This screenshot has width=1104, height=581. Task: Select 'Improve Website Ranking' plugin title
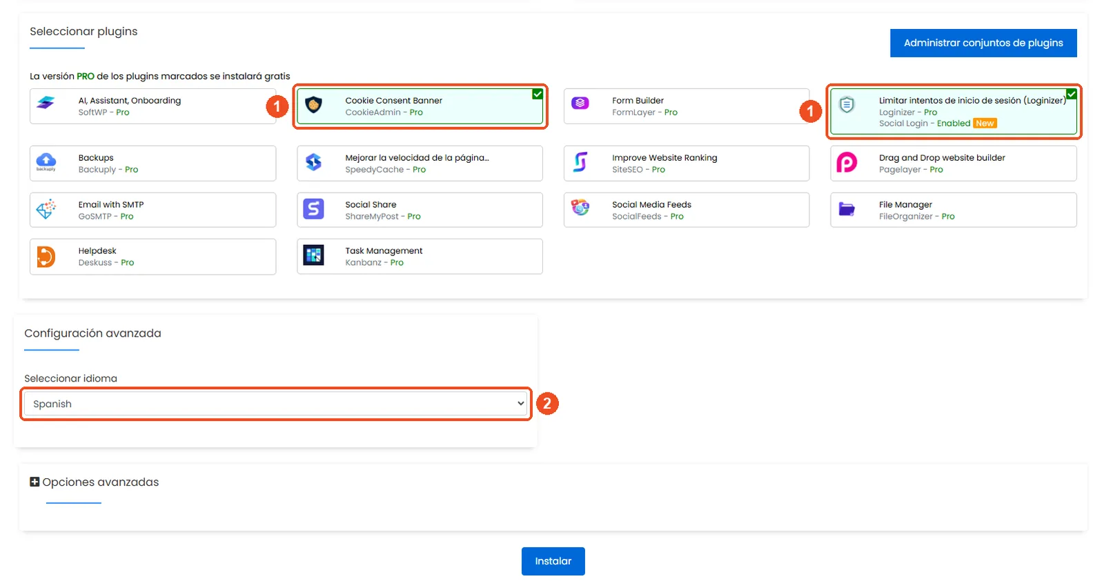[664, 158]
